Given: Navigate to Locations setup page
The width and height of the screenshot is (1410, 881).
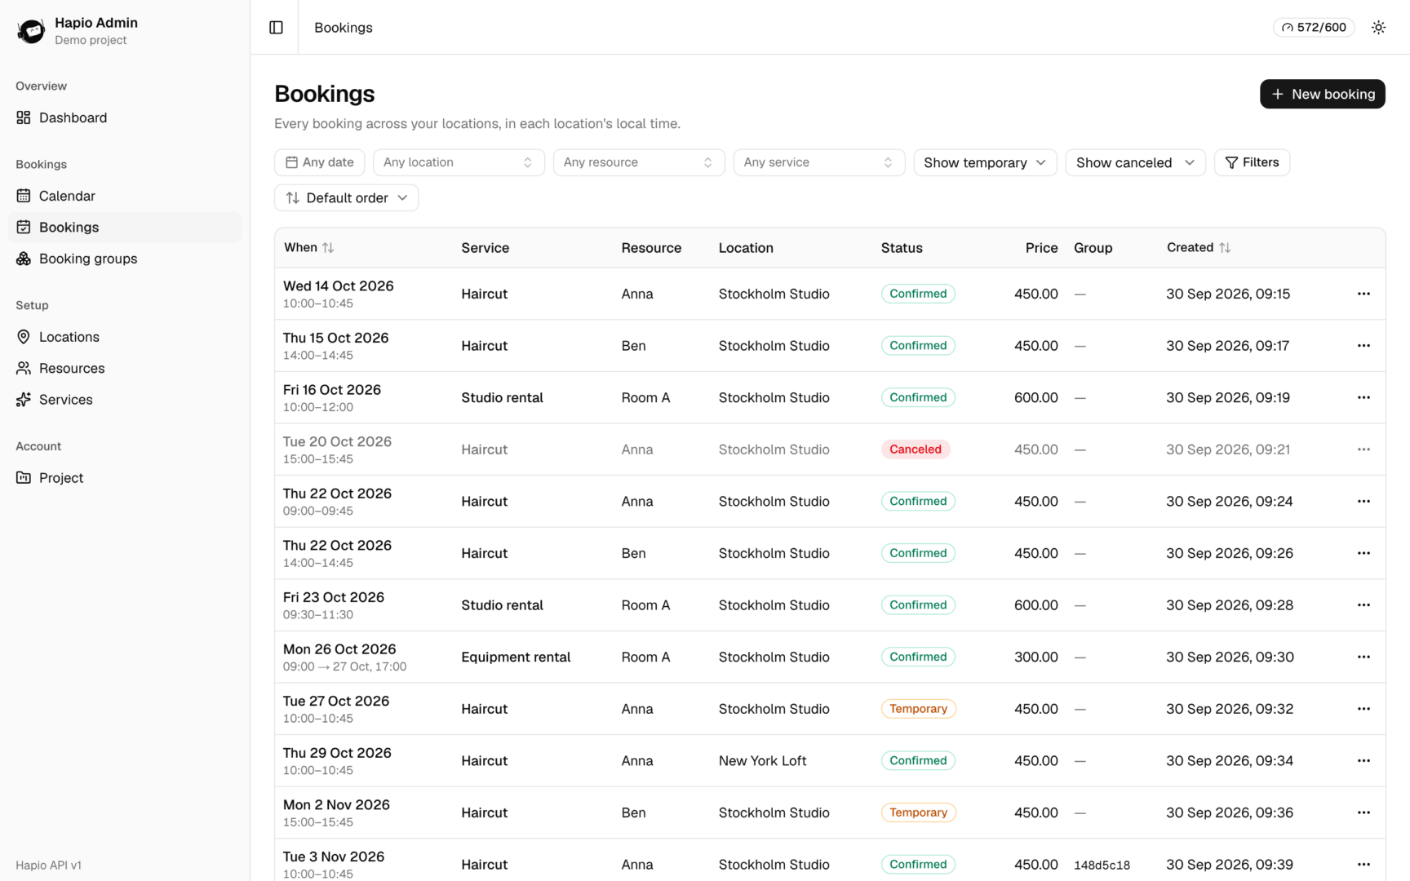Looking at the screenshot, I should (x=125, y=337).
